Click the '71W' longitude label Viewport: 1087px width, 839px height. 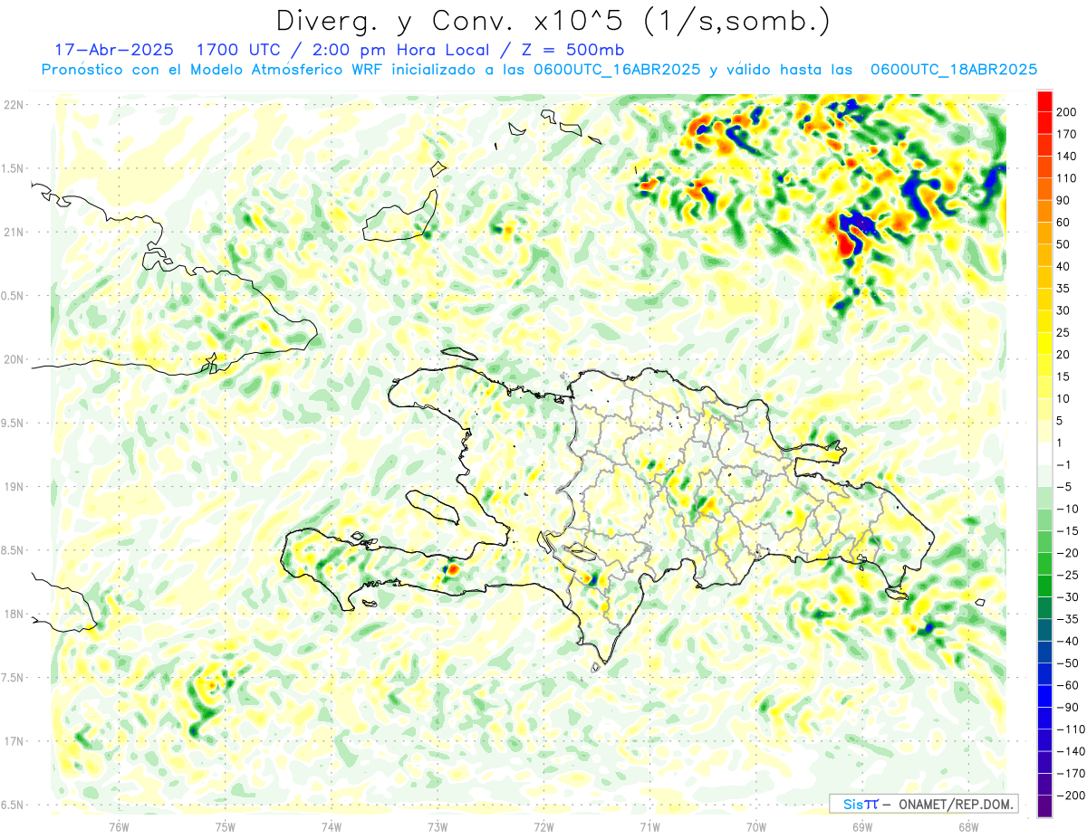pos(649,827)
